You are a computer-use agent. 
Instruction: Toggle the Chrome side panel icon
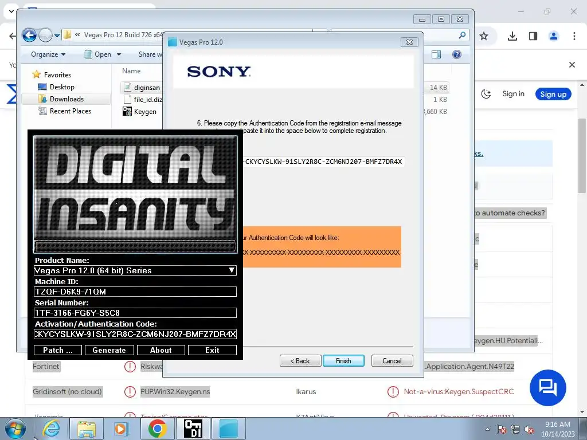coord(533,36)
